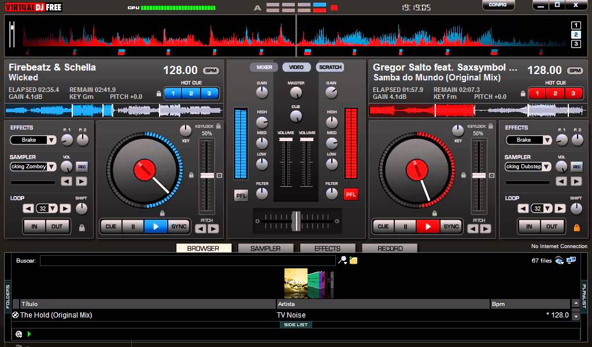The image size is (592, 347).
Task: Switch to VIDEO panel
Action: (x=297, y=67)
